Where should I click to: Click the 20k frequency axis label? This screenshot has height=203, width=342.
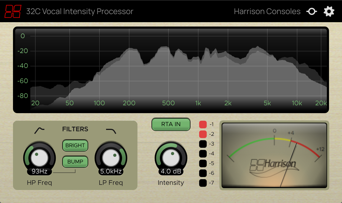[x=321, y=103]
